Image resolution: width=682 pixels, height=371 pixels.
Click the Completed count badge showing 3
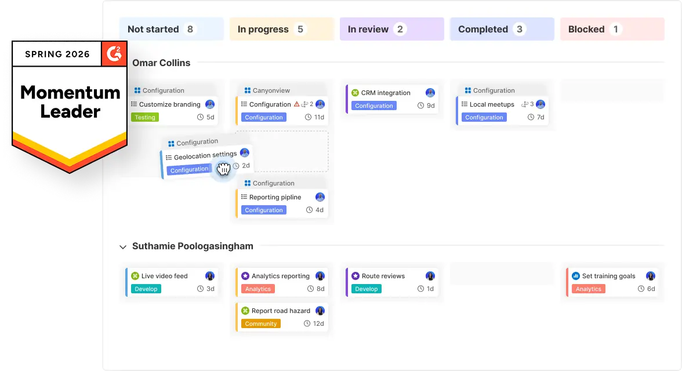(519, 29)
